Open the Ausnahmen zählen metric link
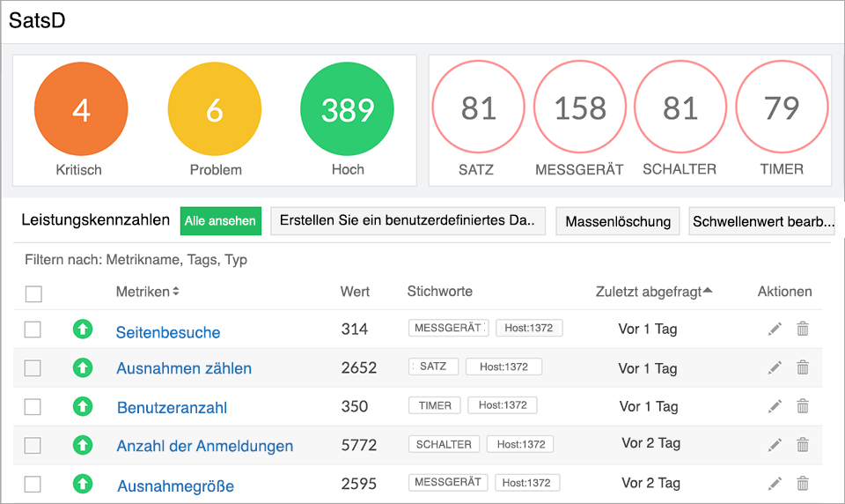The width and height of the screenshot is (845, 504). click(x=184, y=368)
